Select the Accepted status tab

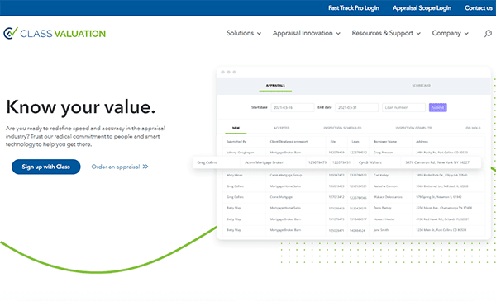(x=282, y=128)
